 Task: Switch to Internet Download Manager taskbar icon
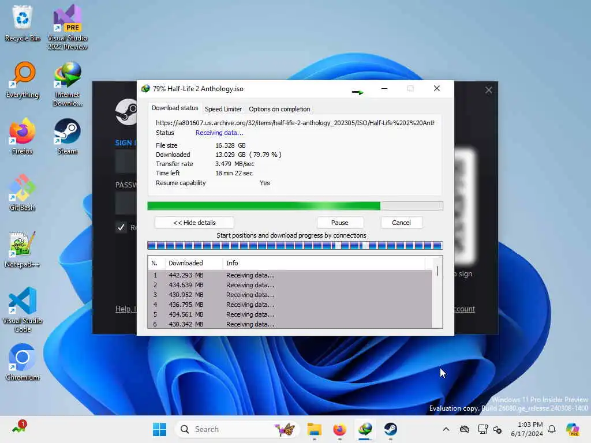pyautogui.click(x=365, y=429)
